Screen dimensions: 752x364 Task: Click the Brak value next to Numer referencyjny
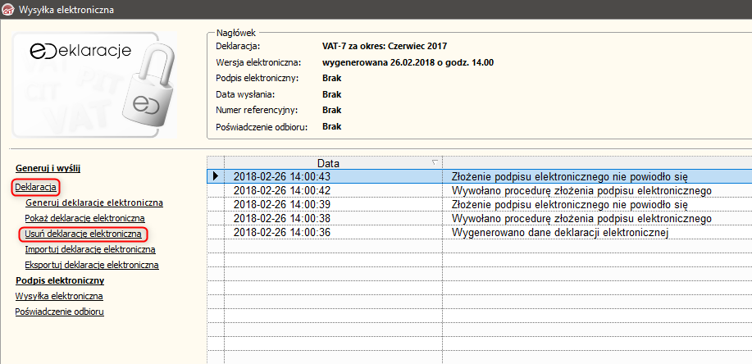coord(332,111)
